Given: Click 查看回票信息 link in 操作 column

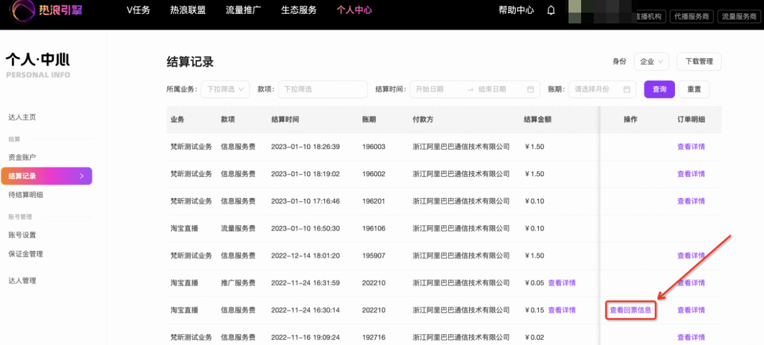Looking at the screenshot, I should pyautogui.click(x=630, y=310).
